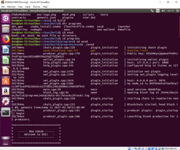Click 'wasm_interface.cpp:757' in the log

tap(61, 51)
